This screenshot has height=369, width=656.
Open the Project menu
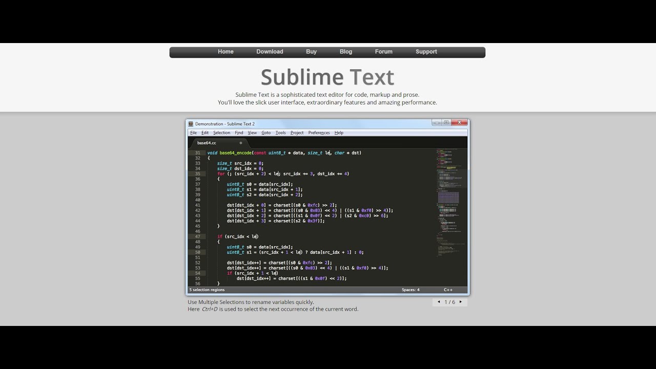click(297, 133)
